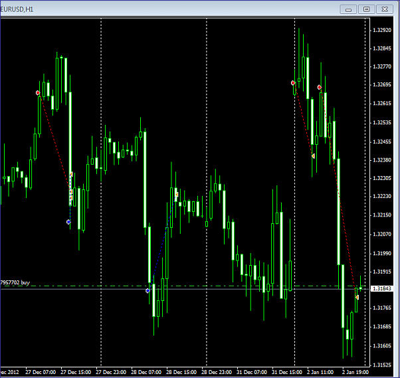The width and height of the screenshot is (400, 378).
Task: Click price scale label 1.32070
Action: point(382,234)
